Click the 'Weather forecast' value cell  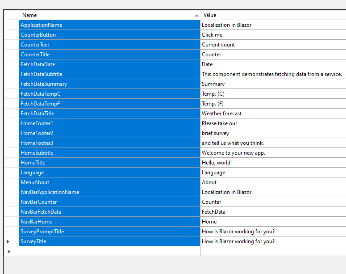click(273, 114)
